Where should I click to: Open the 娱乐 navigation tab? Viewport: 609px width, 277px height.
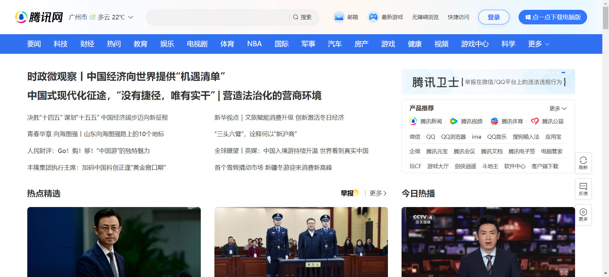click(x=167, y=44)
